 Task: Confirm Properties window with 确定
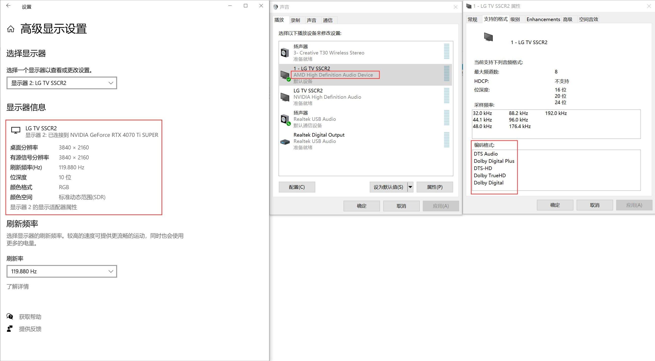point(555,205)
